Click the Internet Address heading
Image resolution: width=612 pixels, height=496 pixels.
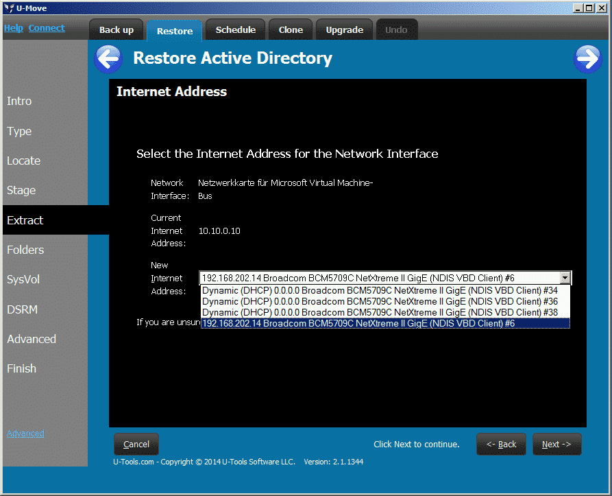click(172, 91)
